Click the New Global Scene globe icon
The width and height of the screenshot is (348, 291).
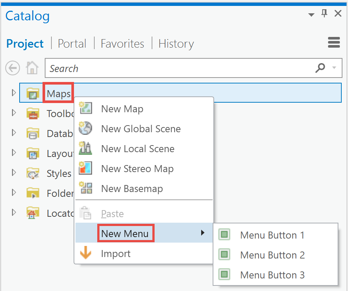[x=86, y=128]
